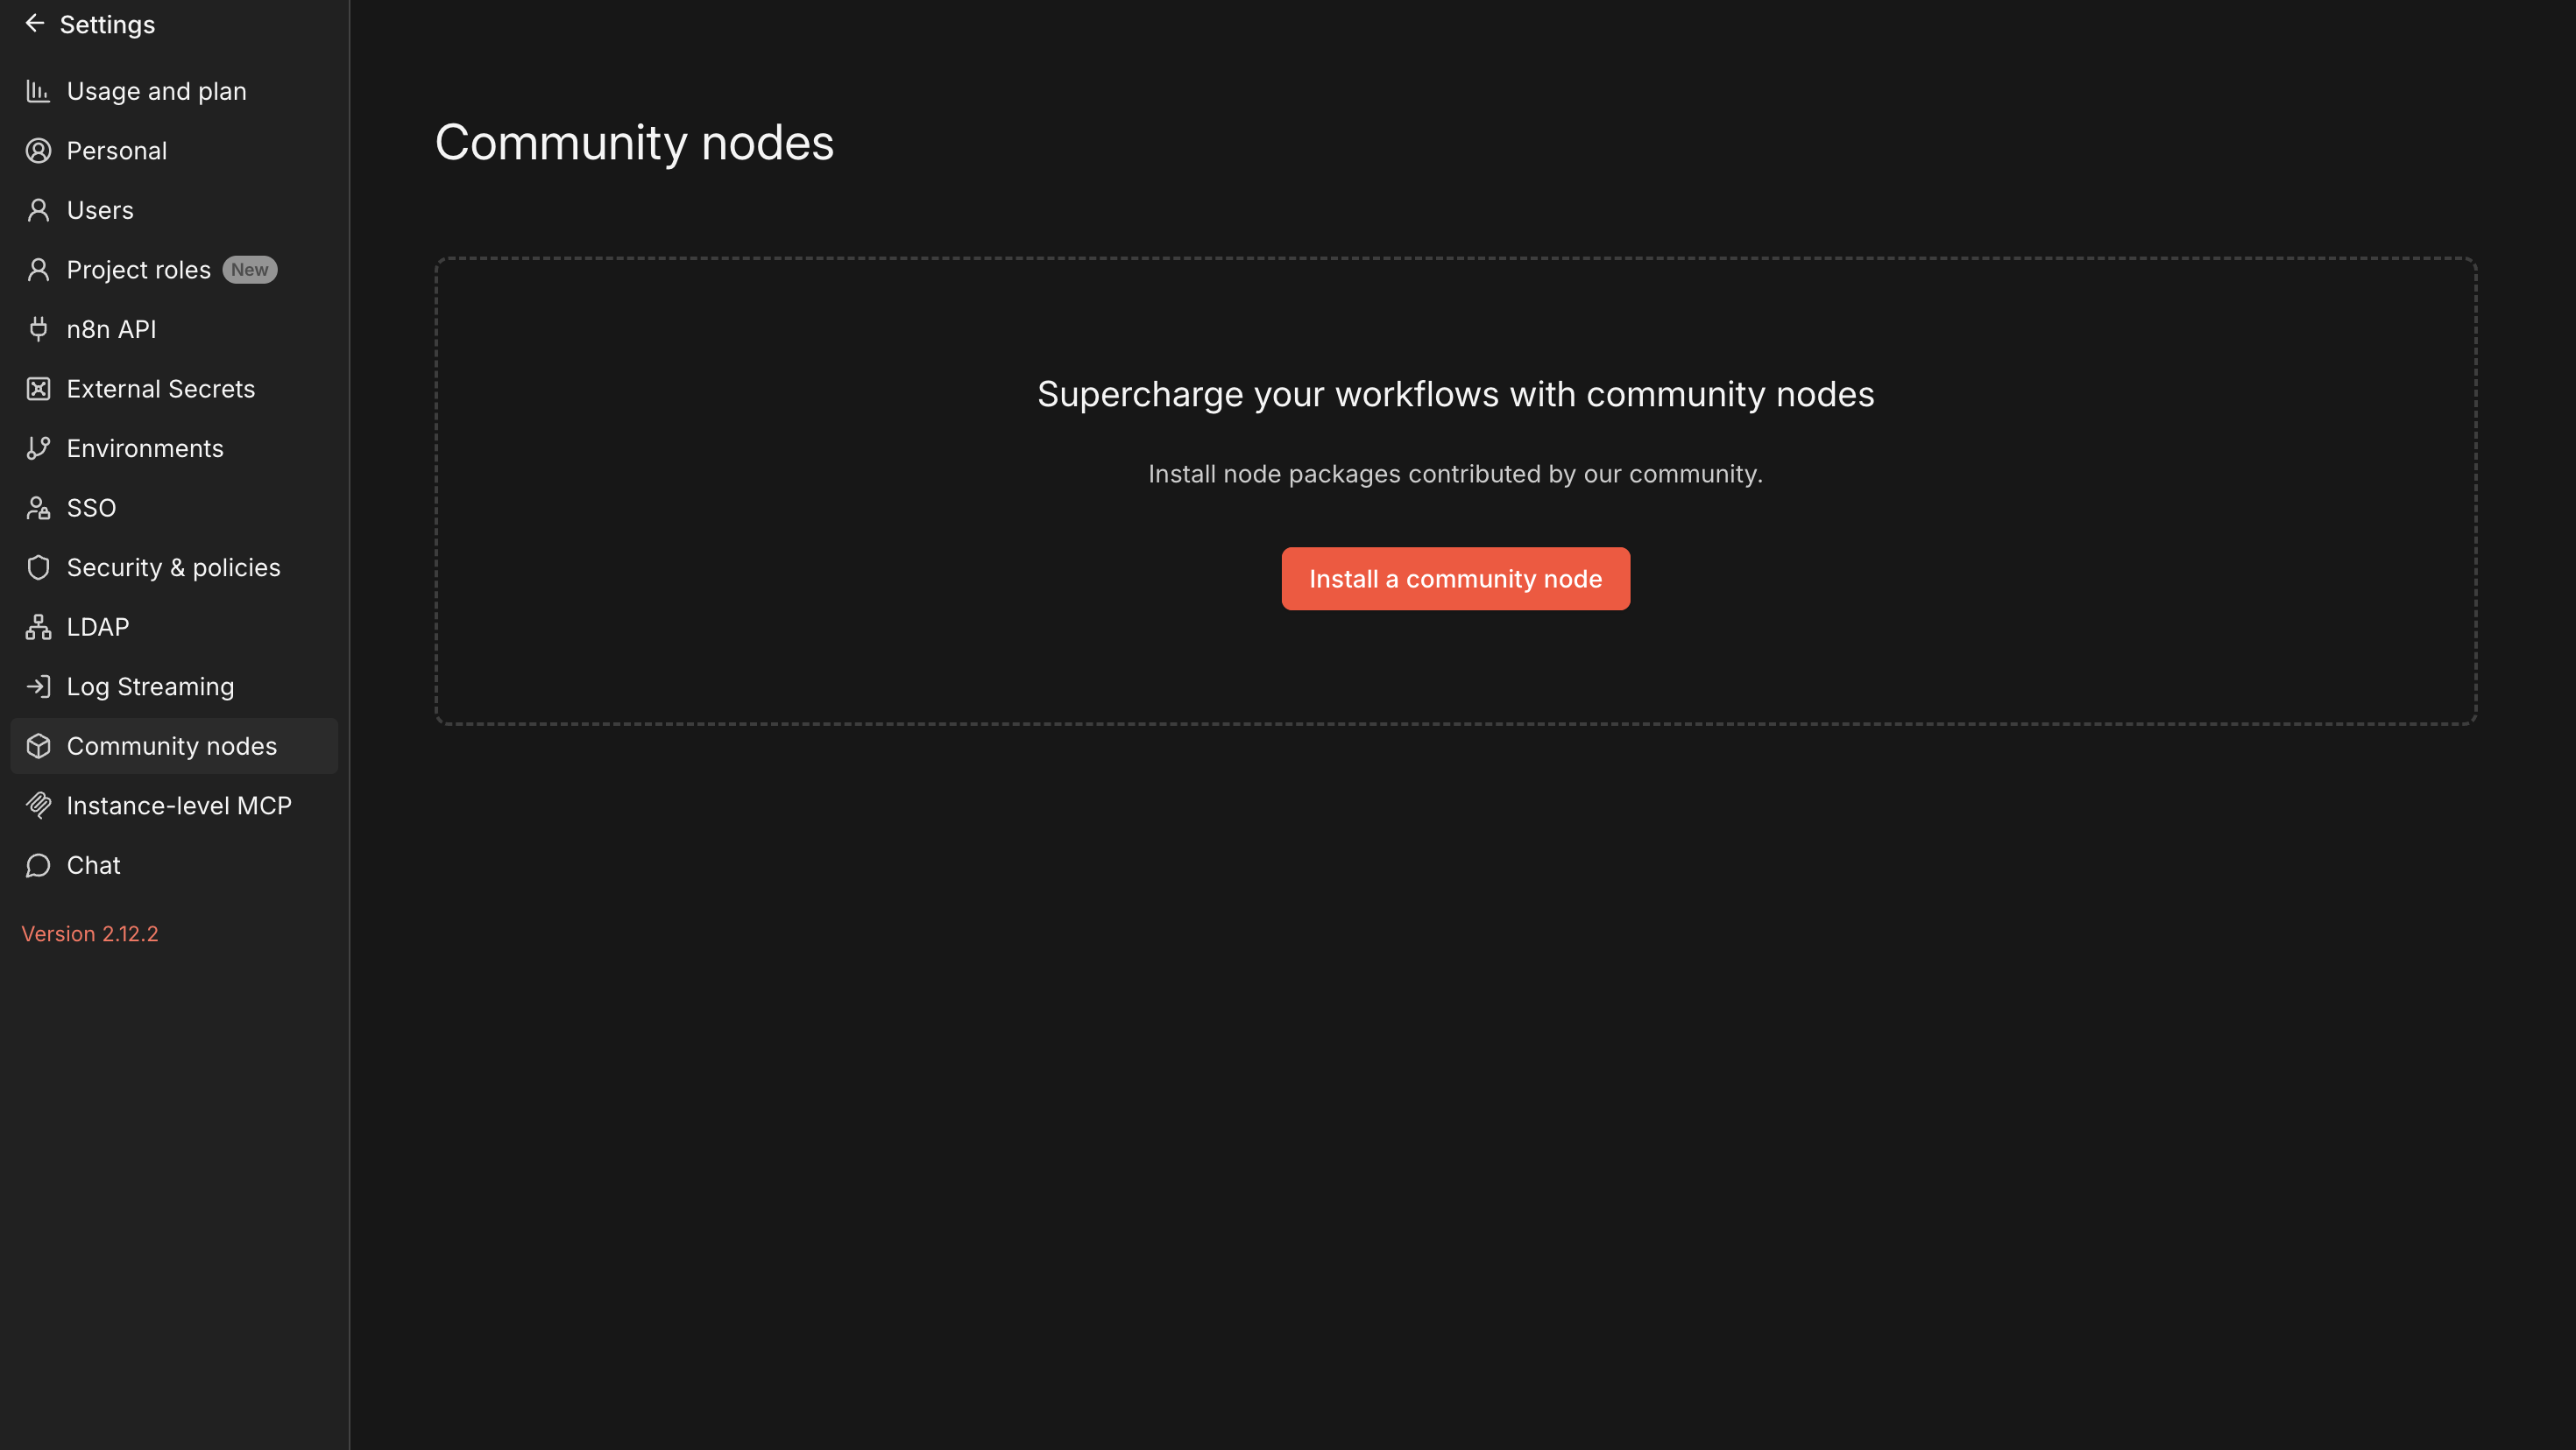Click the External Secrets vault icon
The width and height of the screenshot is (2576, 1450).
click(38, 389)
